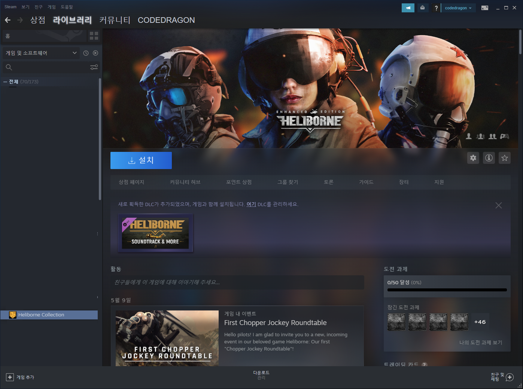Open the announcements megaphone icon
The image size is (523, 389).
tap(408, 8)
